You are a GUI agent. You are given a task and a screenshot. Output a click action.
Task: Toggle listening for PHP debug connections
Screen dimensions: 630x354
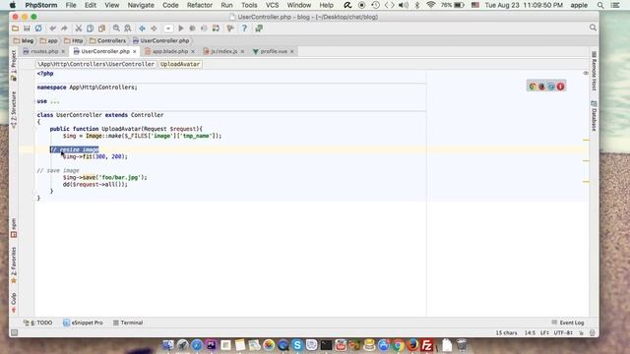pos(217,29)
